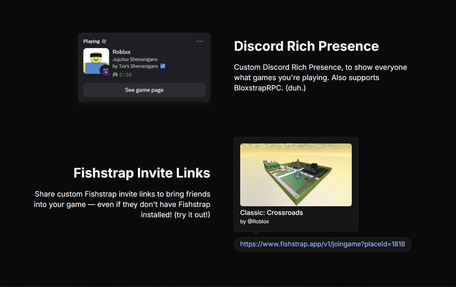Click the Classic: Crossroads game thumbnail
This screenshot has height=287, width=456.
(296, 175)
